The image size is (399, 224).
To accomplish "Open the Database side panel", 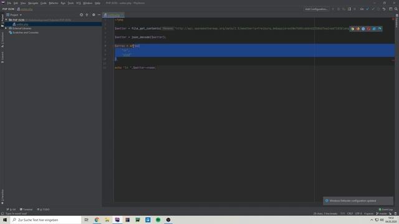I will [397, 21].
